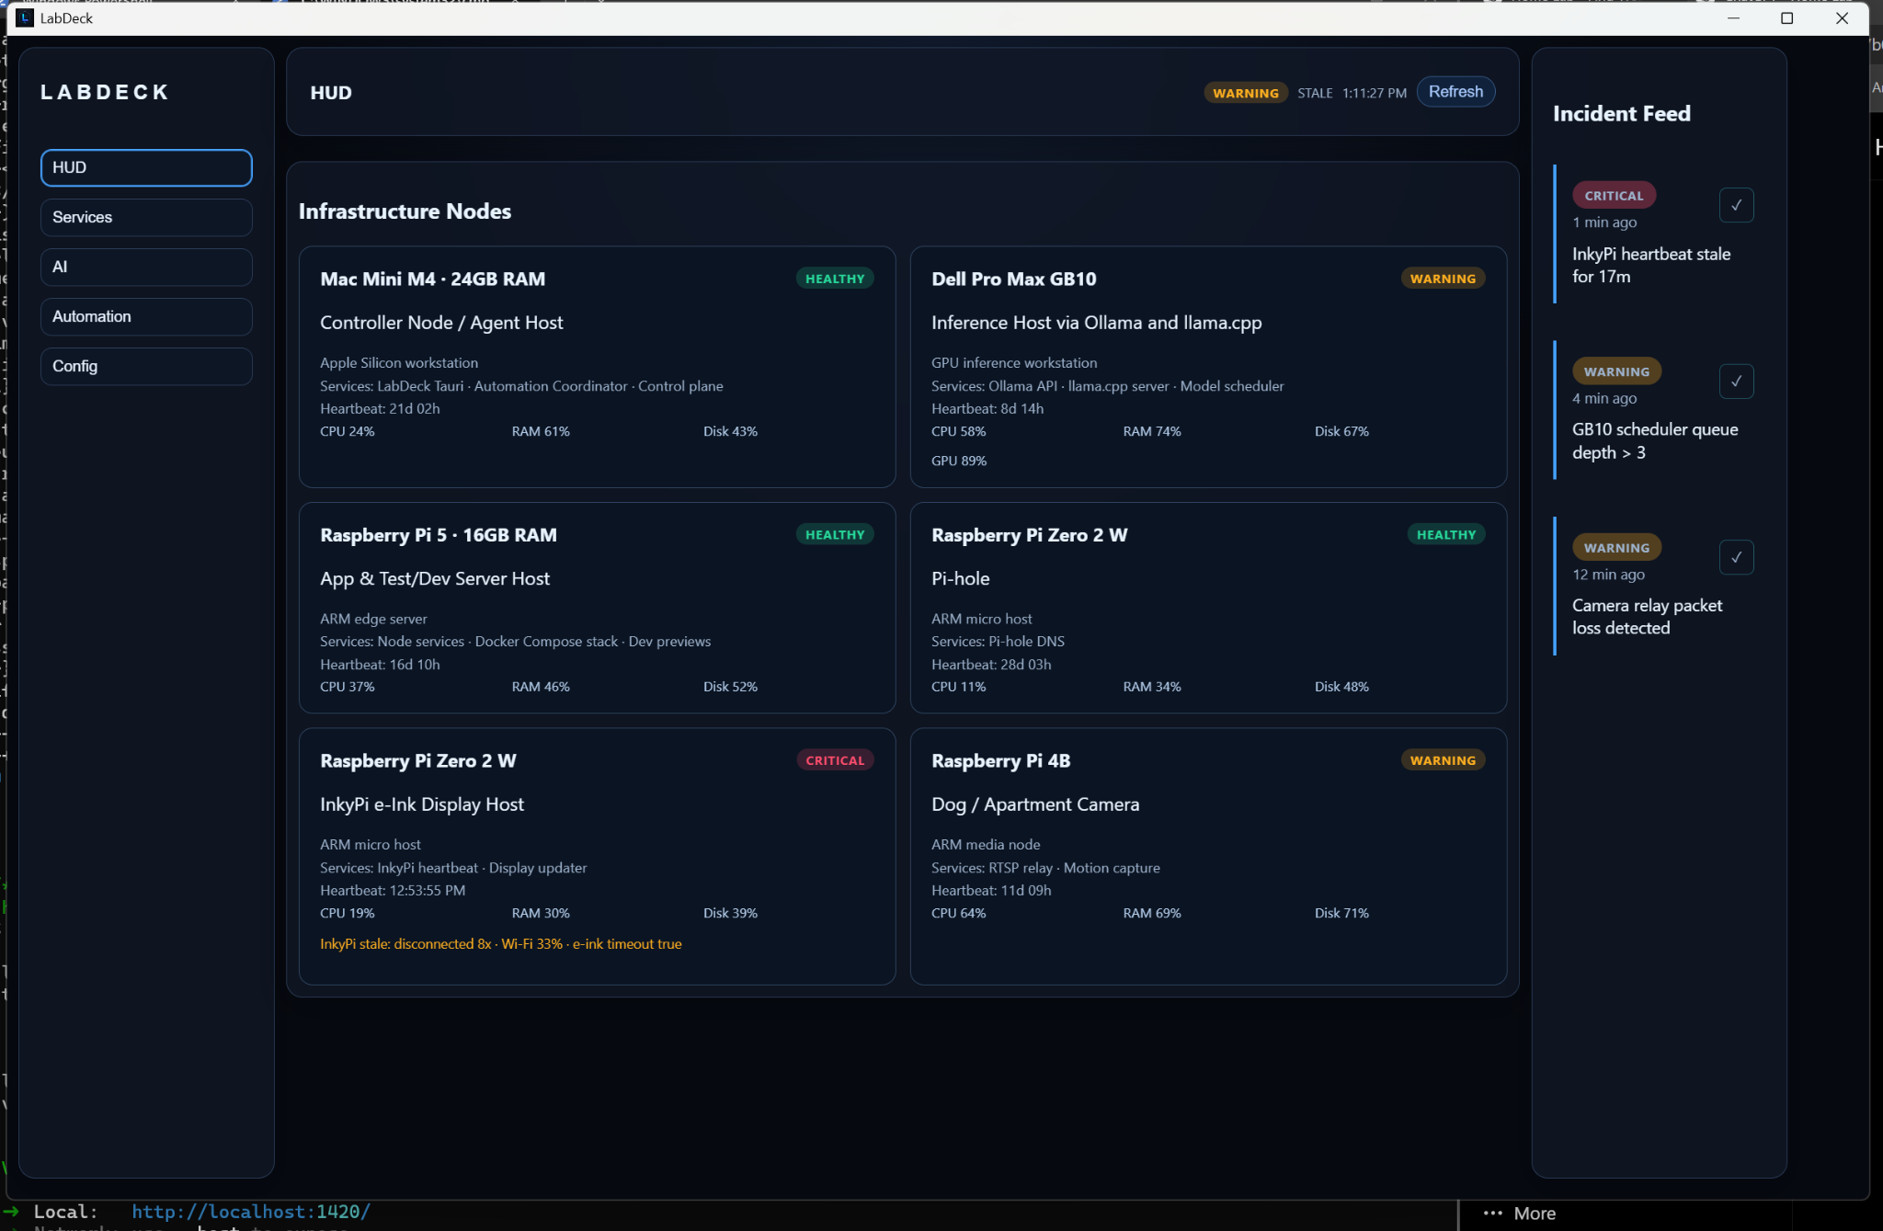Click 'Heartbeat: 28d 03h' on Pi-hole card
Image resolution: width=1883 pixels, height=1231 pixels.
click(x=991, y=664)
